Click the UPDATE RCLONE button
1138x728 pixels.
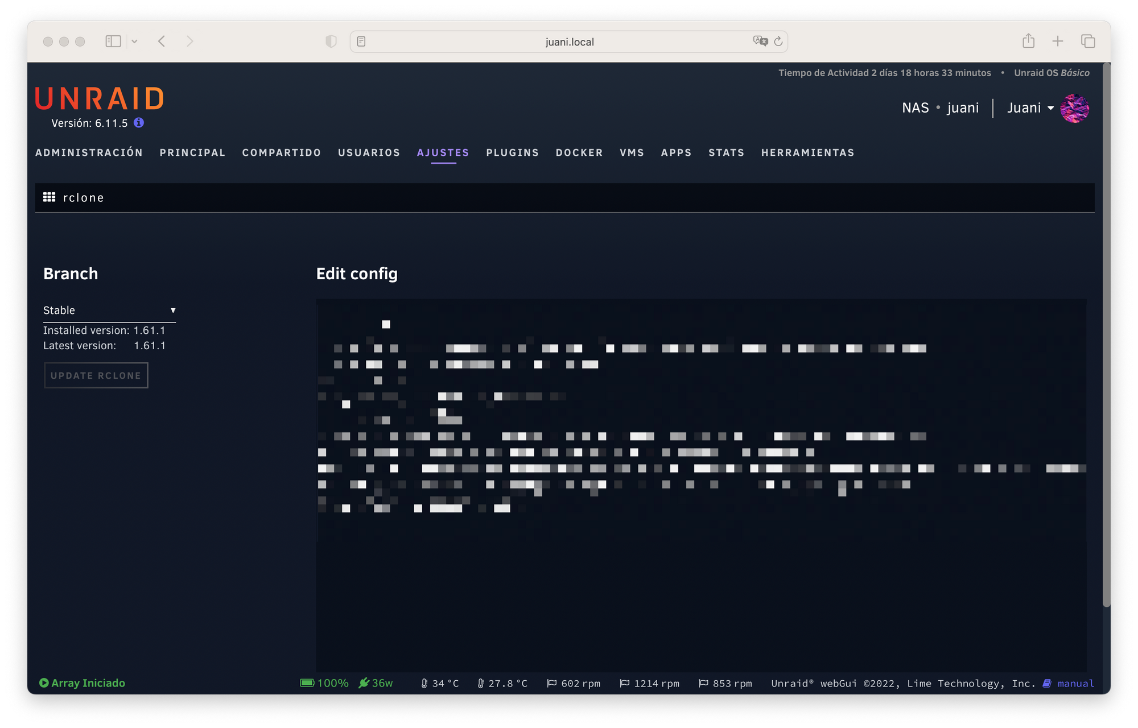[x=96, y=375]
